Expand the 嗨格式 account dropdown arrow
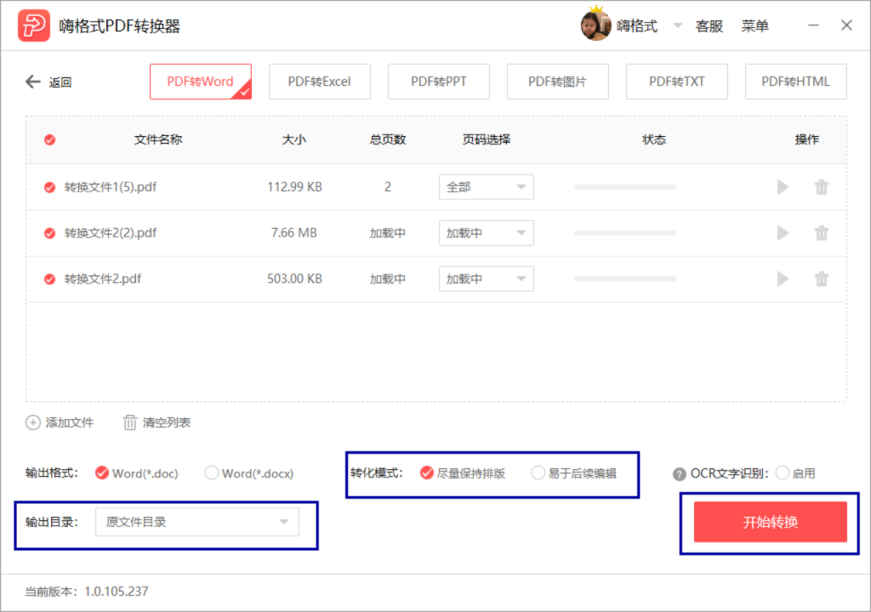The image size is (871, 612). [x=677, y=25]
